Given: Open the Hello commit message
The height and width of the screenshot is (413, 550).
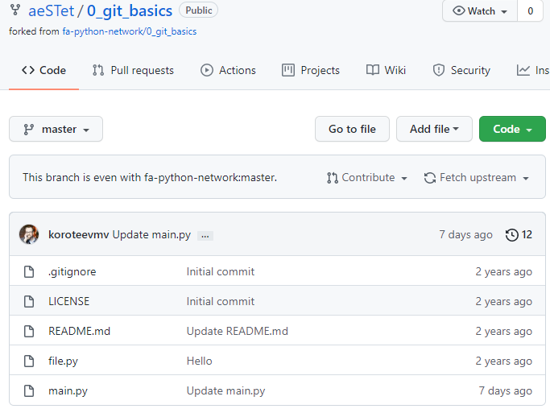Looking at the screenshot, I should point(199,361).
